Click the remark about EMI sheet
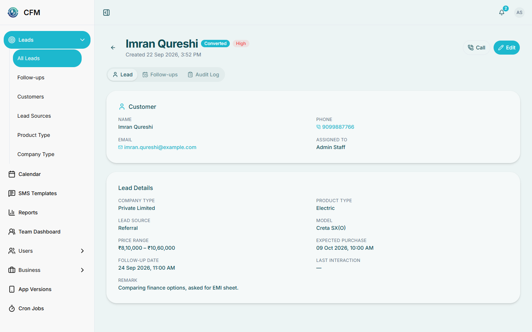The height and width of the screenshot is (332, 532). click(x=178, y=288)
